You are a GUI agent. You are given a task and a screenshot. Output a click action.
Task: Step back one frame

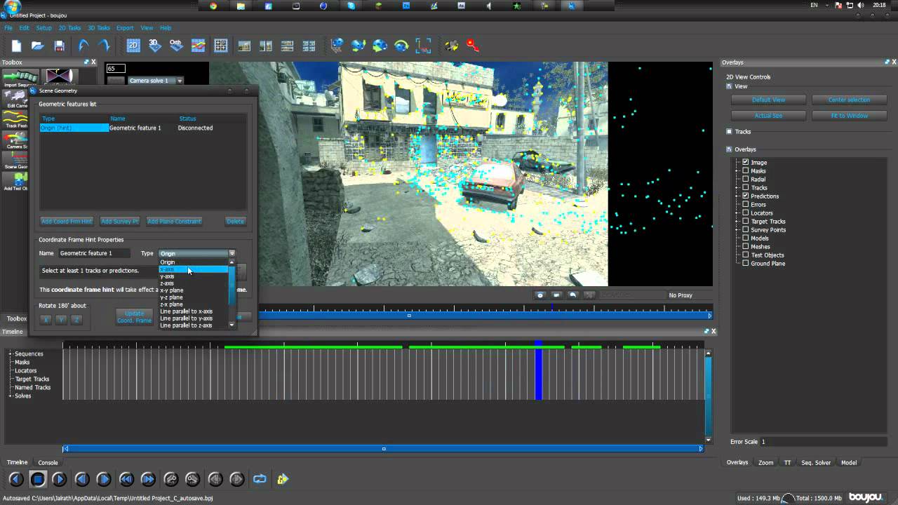point(82,480)
